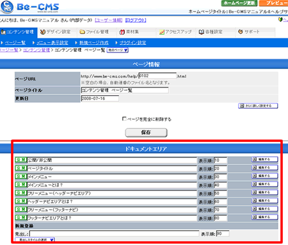
Task: Select the コンテンツ管理 tab
Action: click(x=19, y=33)
